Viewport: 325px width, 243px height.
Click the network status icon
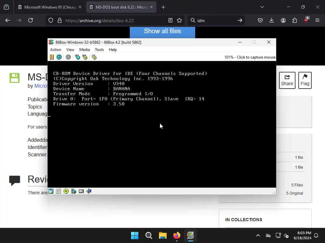pyautogui.click(x=74, y=191)
